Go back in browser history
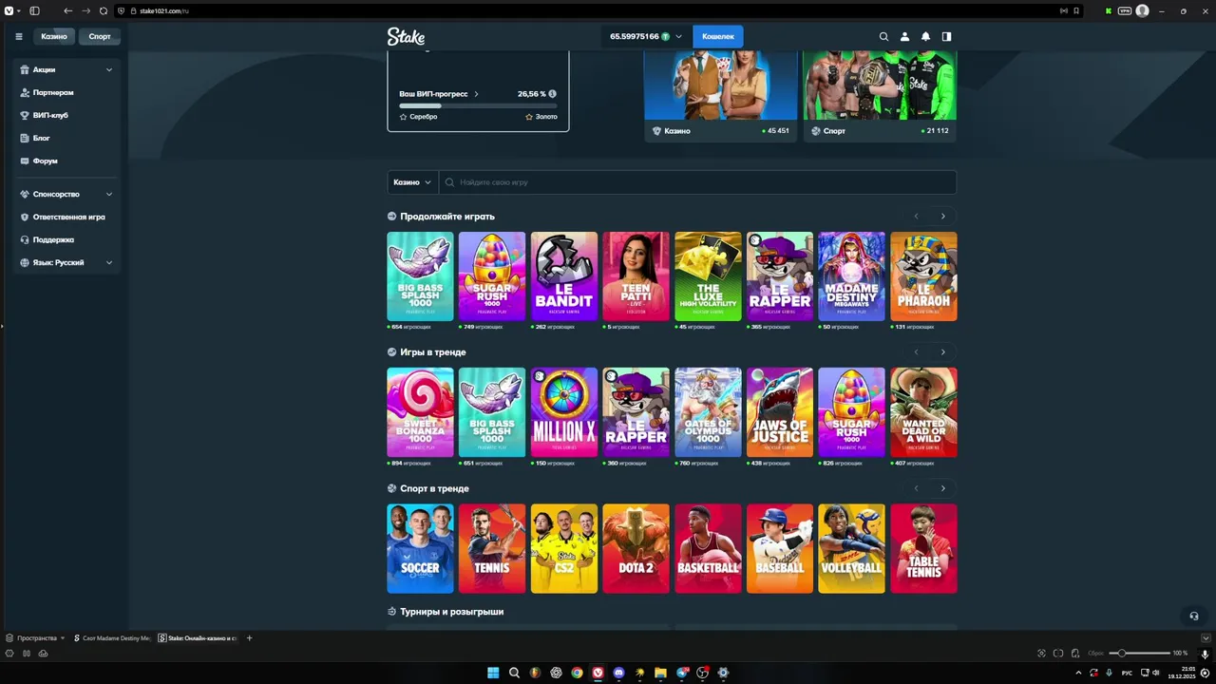Screen dimensions: 1216x684 [x=67, y=10]
